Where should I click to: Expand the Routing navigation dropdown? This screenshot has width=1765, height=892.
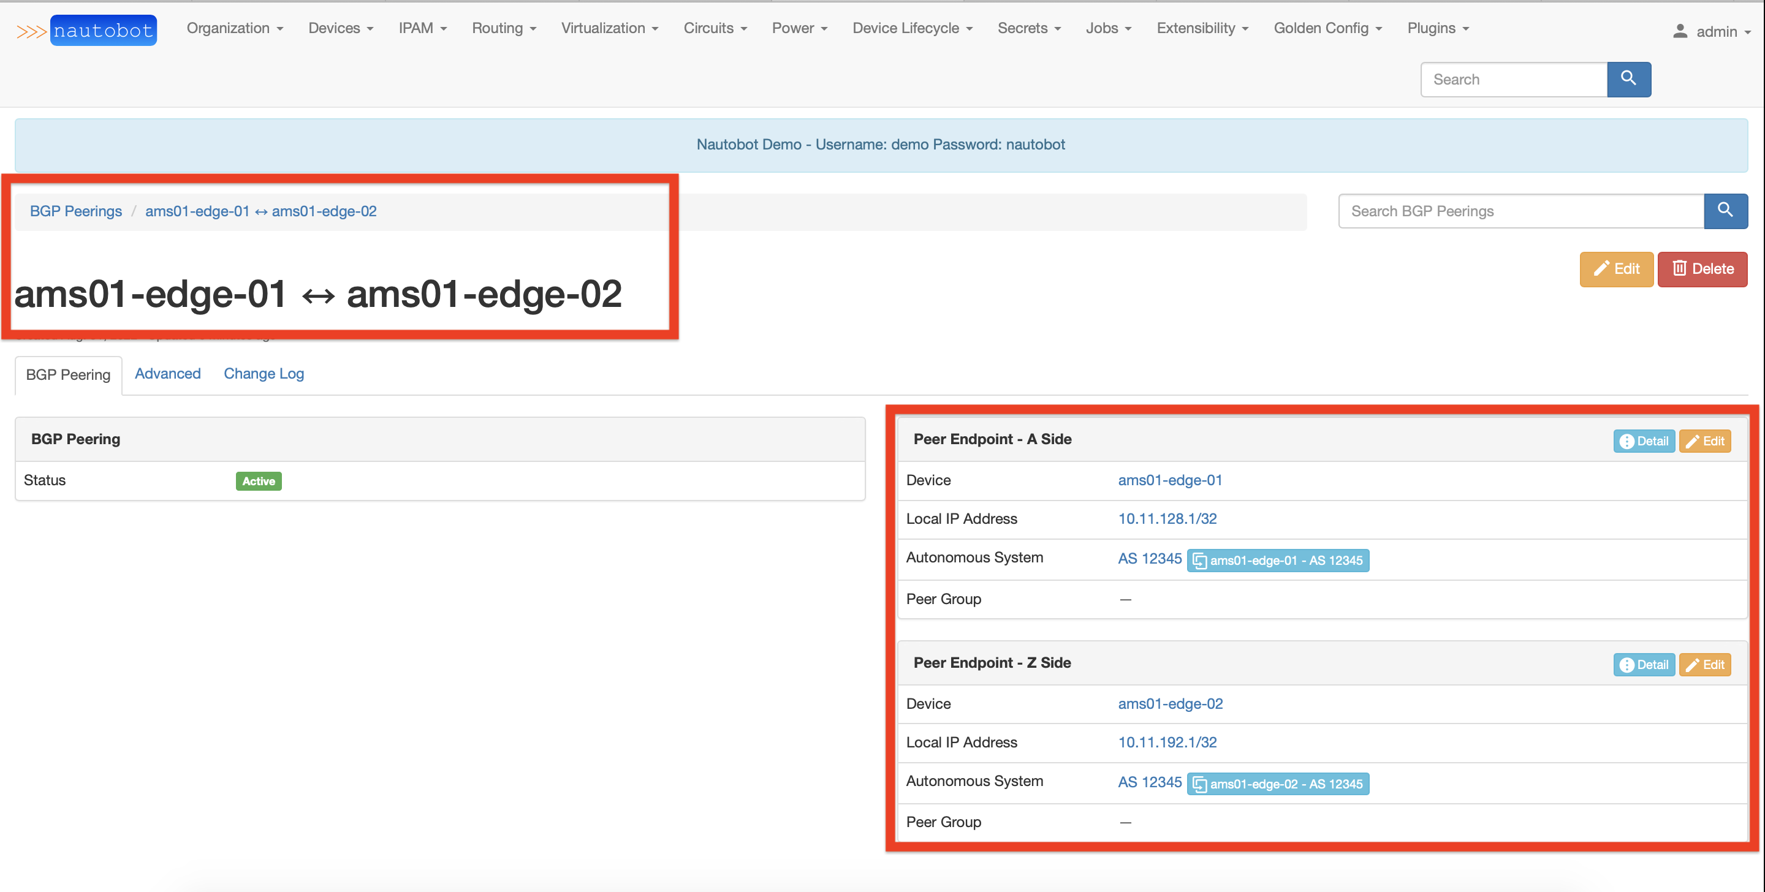[x=504, y=28]
